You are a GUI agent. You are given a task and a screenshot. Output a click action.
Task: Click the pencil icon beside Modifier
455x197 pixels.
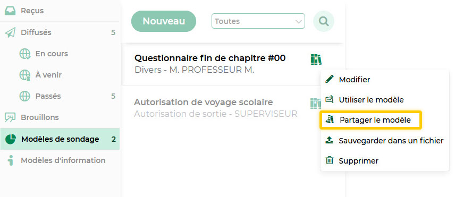tap(330, 79)
